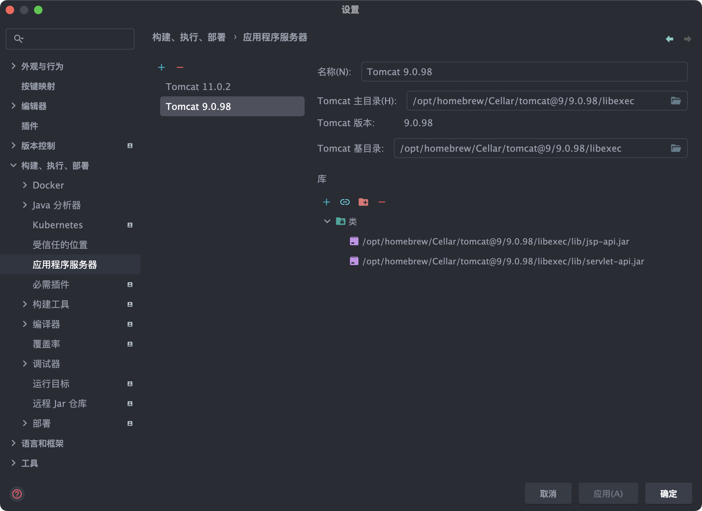This screenshot has width=702, height=511.
Task: Click project-level badge next to 编译器
Action: pyautogui.click(x=130, y=324)
